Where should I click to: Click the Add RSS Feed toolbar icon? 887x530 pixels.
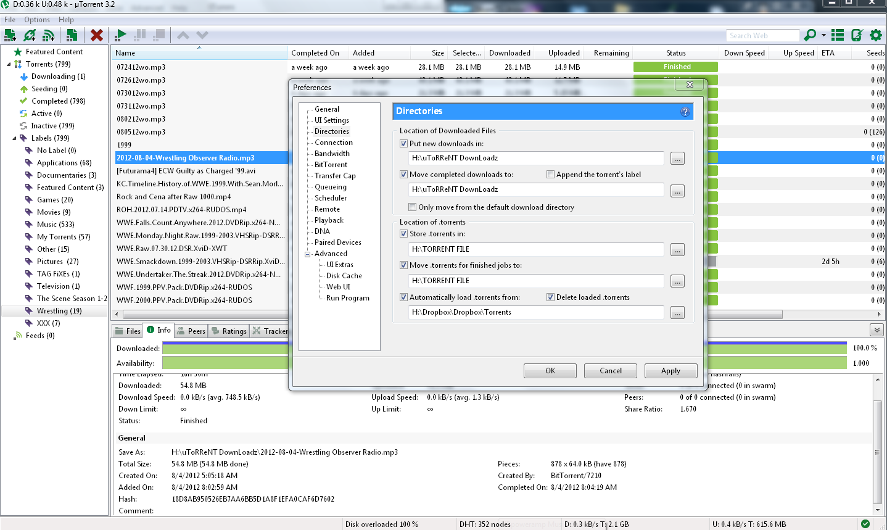pyautogui.click(x=49, y=35)
